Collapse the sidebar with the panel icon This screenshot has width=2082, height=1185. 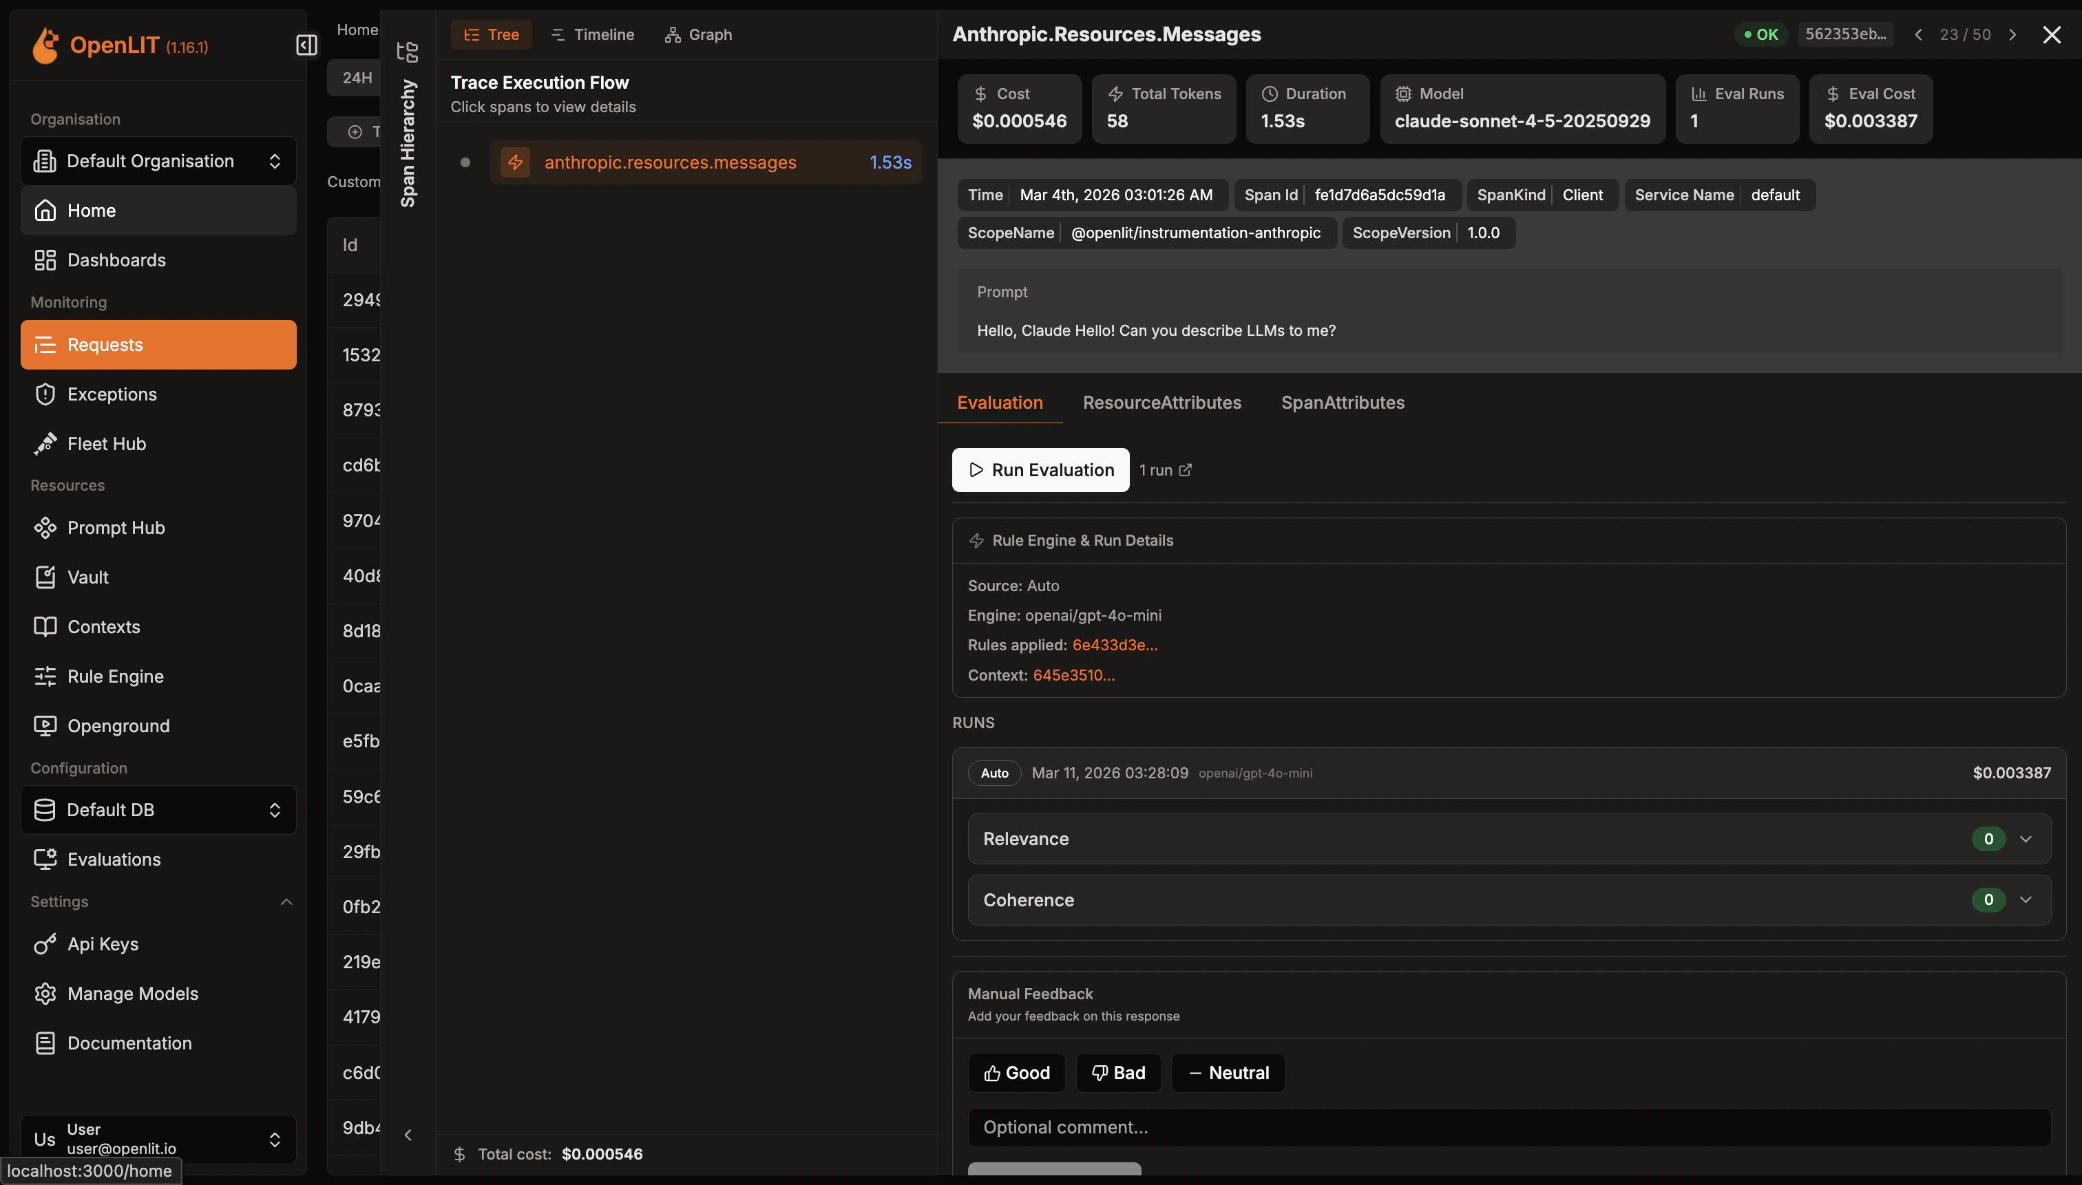click(306, 45)
